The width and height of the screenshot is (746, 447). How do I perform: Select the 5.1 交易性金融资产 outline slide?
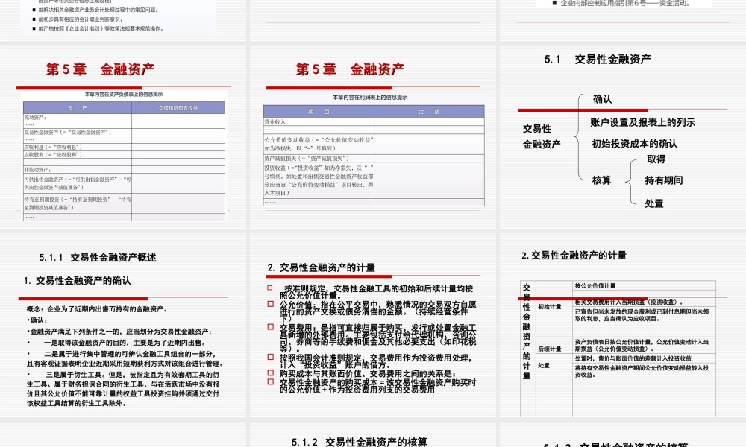(x=623, y=137)
